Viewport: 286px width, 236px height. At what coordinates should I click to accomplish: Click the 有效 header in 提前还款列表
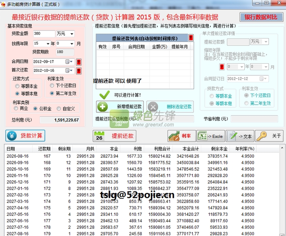coord(102,47)
